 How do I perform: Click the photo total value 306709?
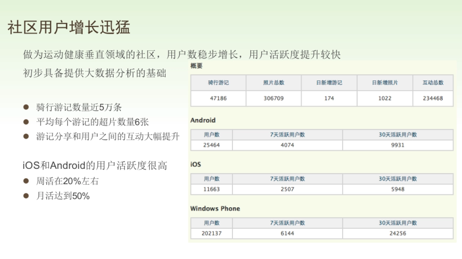273,98
